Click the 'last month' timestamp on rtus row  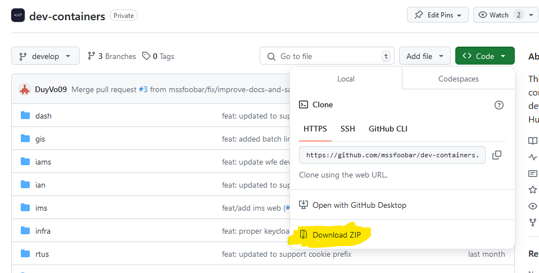tap(486, 254)
